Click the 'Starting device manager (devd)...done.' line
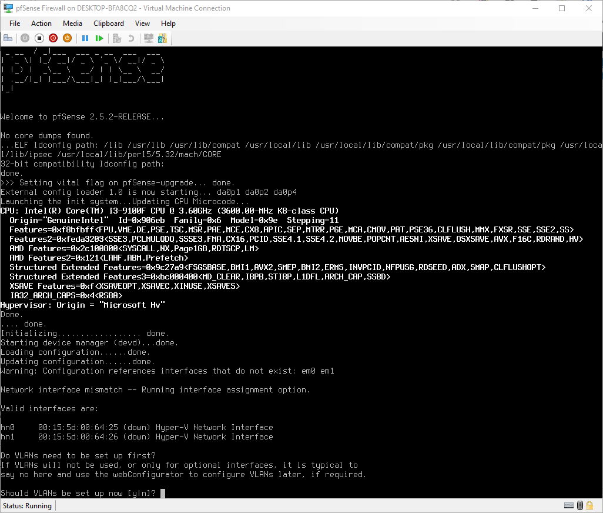The width and height of the screenshot is (603, 513). click(x=89, y=343)
